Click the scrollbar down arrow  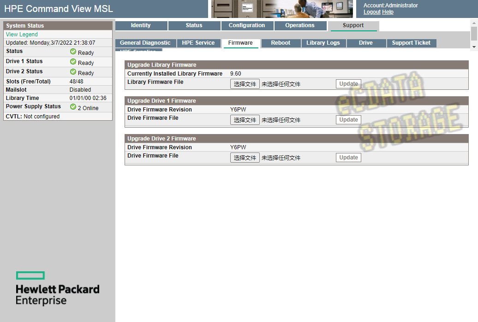474,47
